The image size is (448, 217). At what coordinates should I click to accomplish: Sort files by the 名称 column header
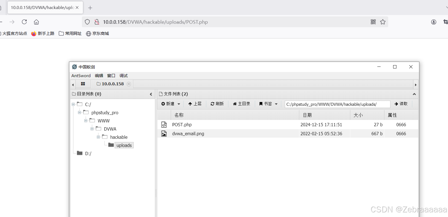click(x=235, y=115)
